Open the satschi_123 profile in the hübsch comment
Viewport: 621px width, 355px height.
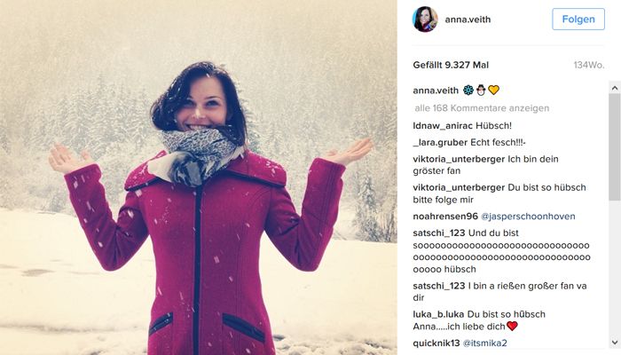click(439, 233)
